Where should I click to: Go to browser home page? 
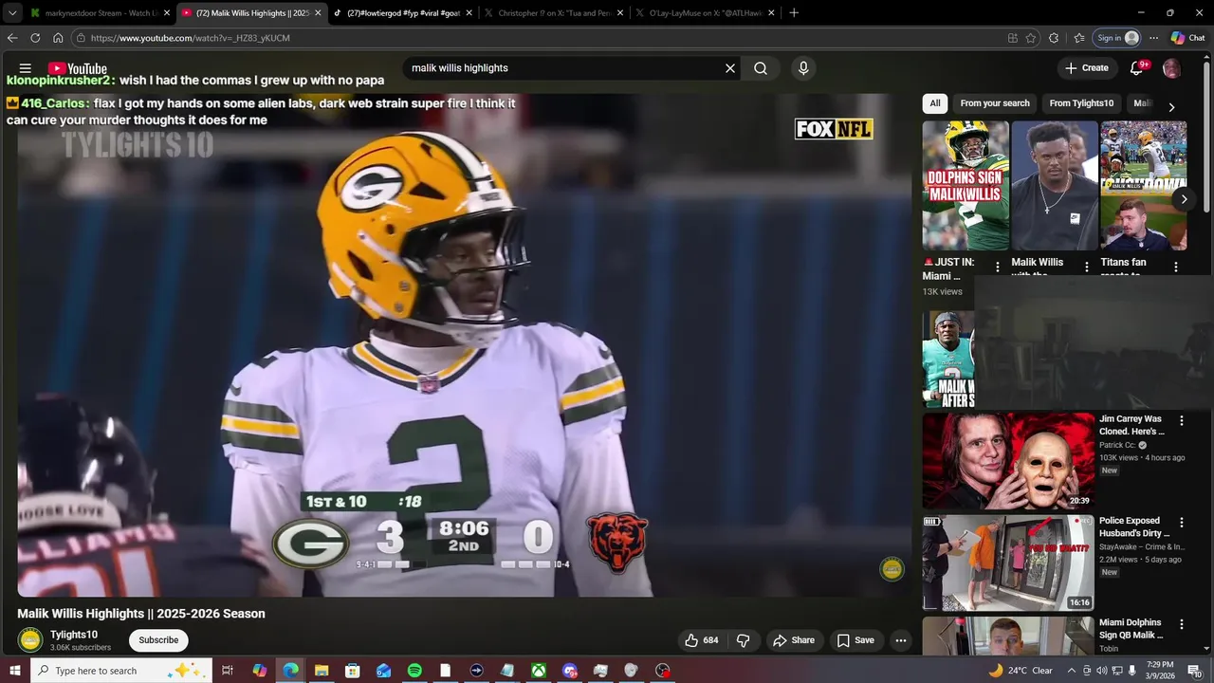tap(58, 38)
